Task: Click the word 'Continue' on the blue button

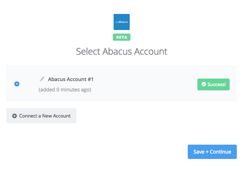Action: click(220, 152)
